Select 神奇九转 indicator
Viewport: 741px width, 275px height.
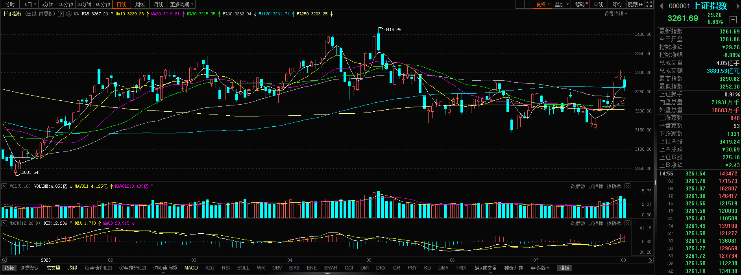pyautogui.click(x=514, y=268)
